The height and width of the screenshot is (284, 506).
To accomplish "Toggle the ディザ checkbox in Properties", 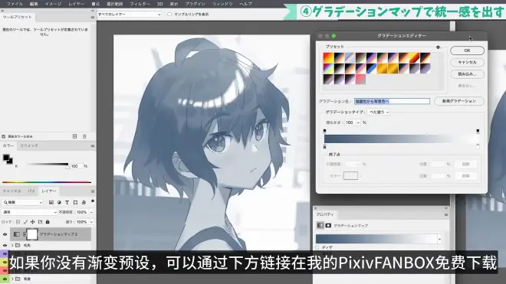I will click(317, 247).
